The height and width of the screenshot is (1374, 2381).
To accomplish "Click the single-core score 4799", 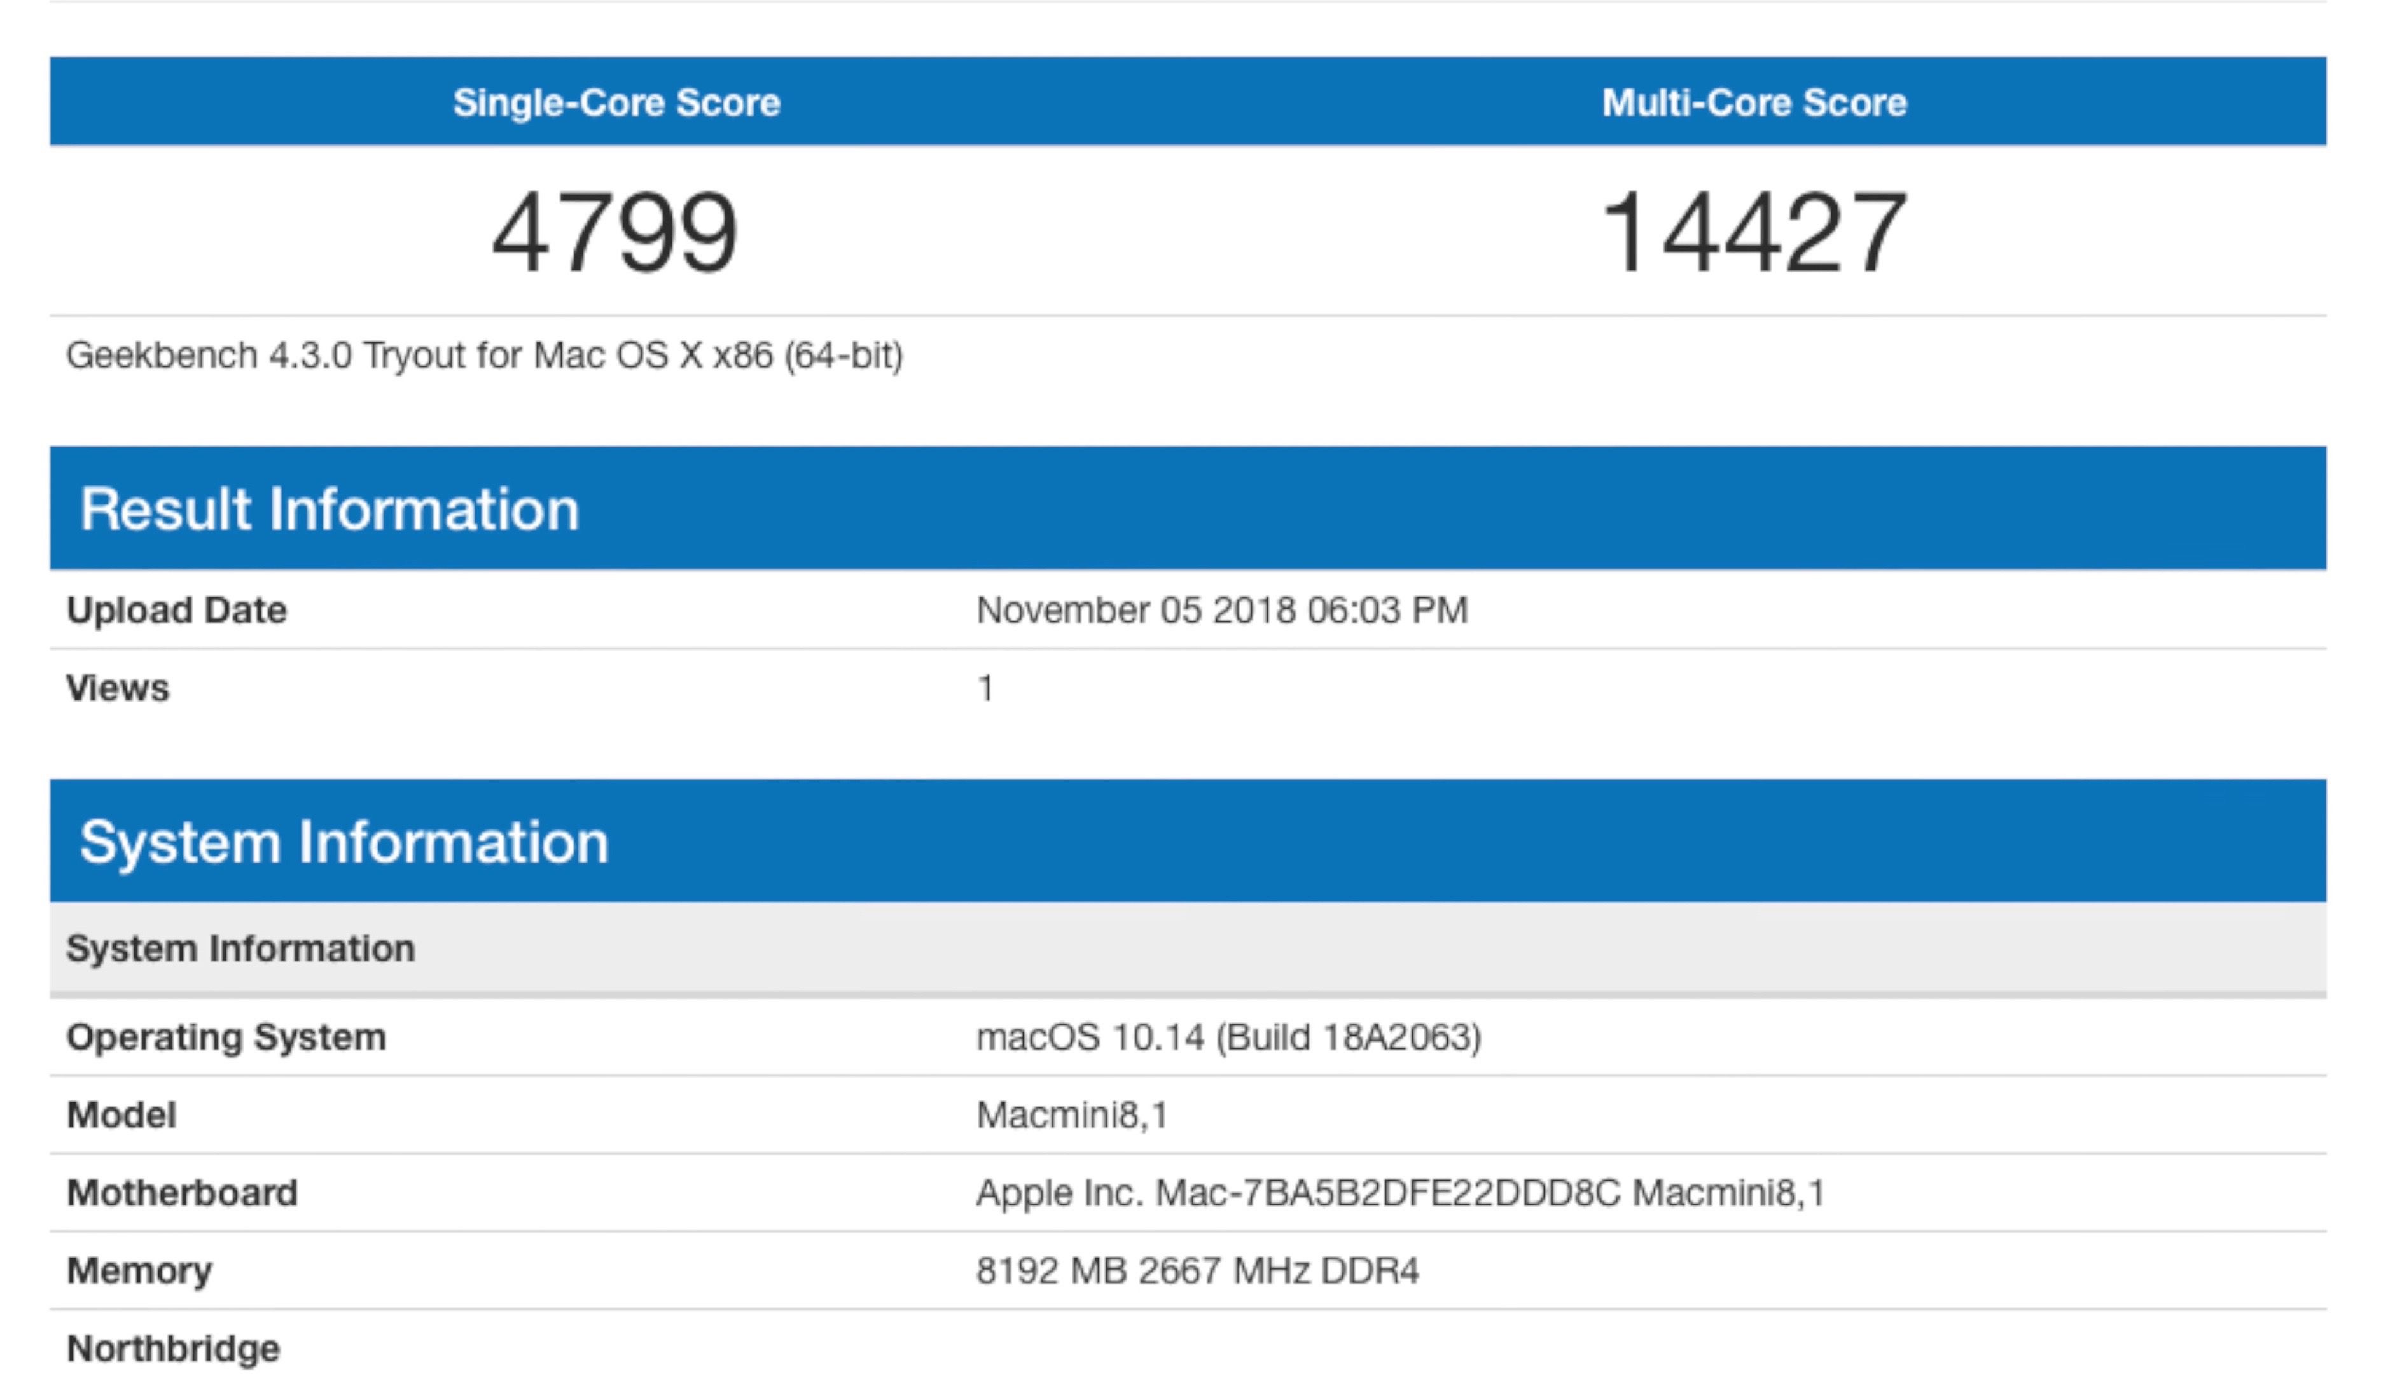I will pyautogui.click(x=614, y=232).
